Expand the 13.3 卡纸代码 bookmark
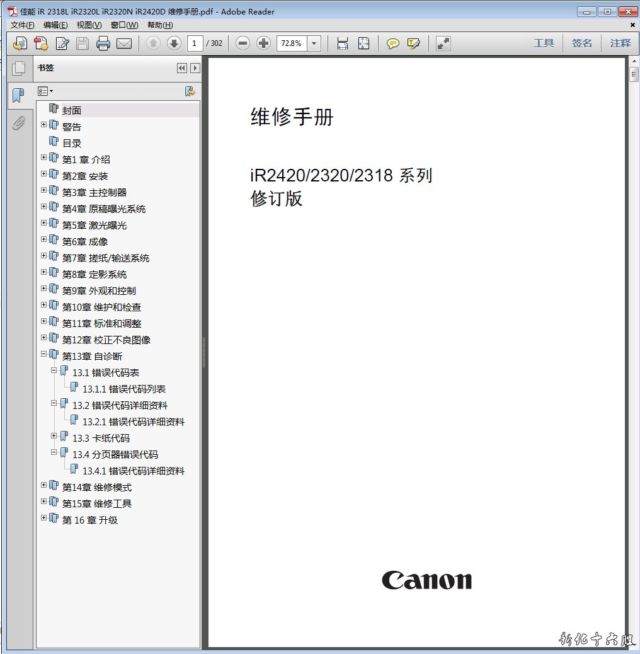This screenshot has width=640, height=654. [x=54, y=436]
